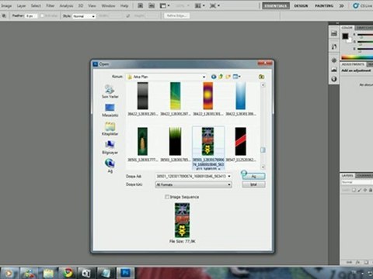Click the Back navigation icon in Open dialog
The height and width of the screenshot is (279, 373).
click(x=214, y=77)
